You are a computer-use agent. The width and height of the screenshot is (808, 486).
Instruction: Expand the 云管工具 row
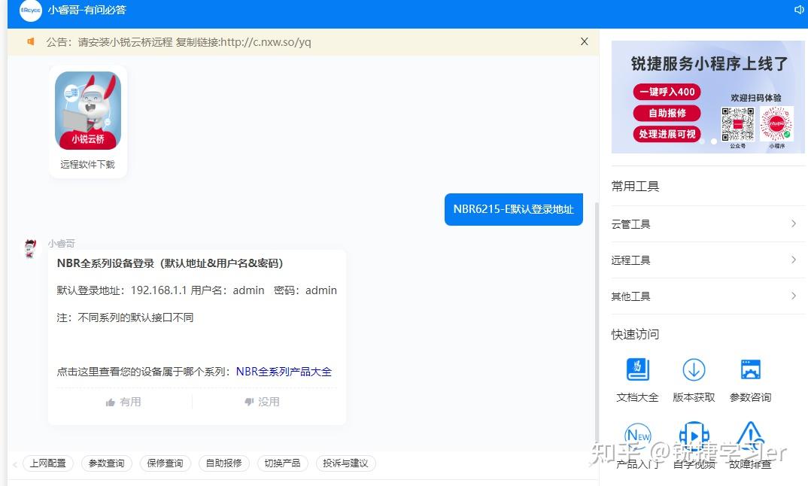tap(708, 224)
